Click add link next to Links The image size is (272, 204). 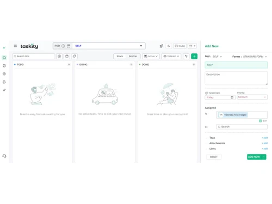click(x=265, y=149)
